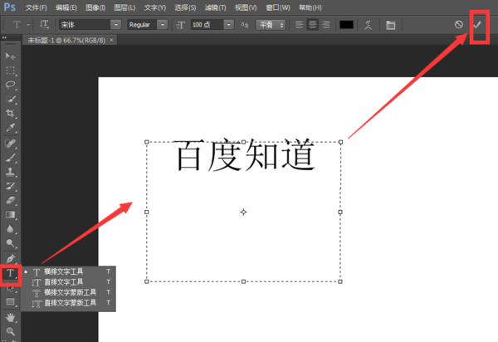Open the 文件(F) menu
Image resolution: width=498 pixels, height=342 pixels.
pos(36,7)
